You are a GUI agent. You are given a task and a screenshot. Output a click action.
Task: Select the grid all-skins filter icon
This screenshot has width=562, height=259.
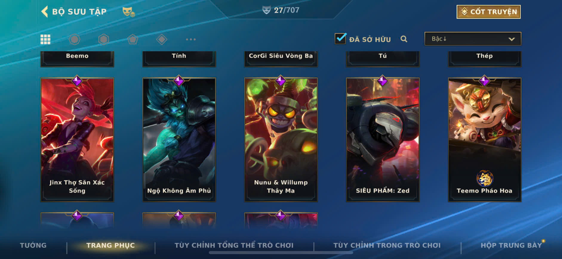pyautogui.click(x=45, y=39)
